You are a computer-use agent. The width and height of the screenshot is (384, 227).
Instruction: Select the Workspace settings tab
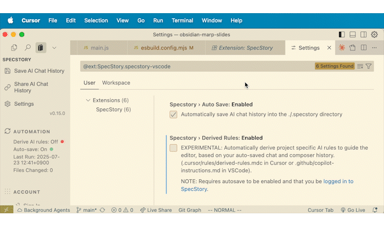point(116,83)
